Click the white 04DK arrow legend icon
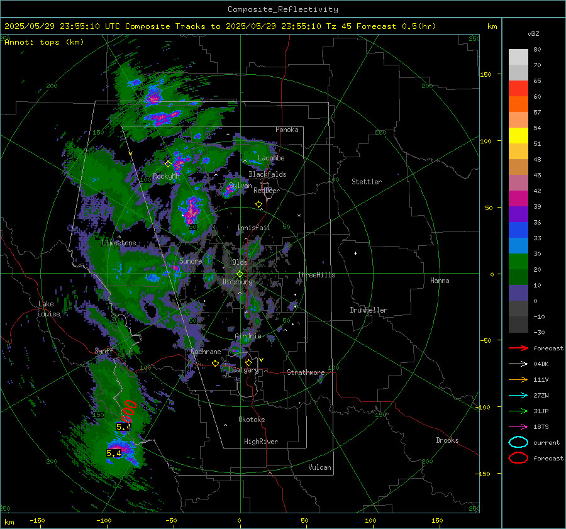Image resolution: width=566 pixels, height=529 pixels. [x=518, y=364]
